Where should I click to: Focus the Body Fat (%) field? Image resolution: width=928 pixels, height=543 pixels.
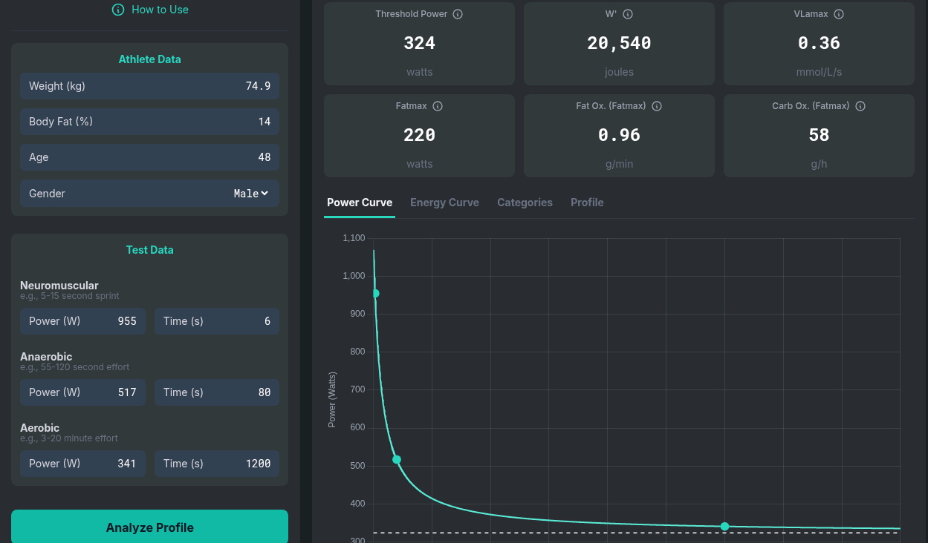(x=149, y=122)
